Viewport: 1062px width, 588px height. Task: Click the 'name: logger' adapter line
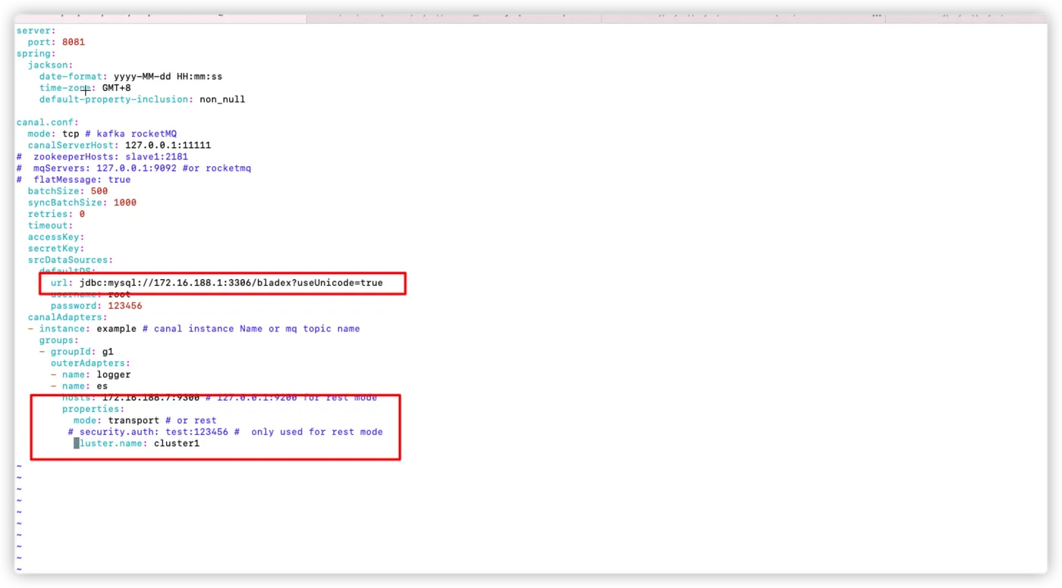pos(91,374)
